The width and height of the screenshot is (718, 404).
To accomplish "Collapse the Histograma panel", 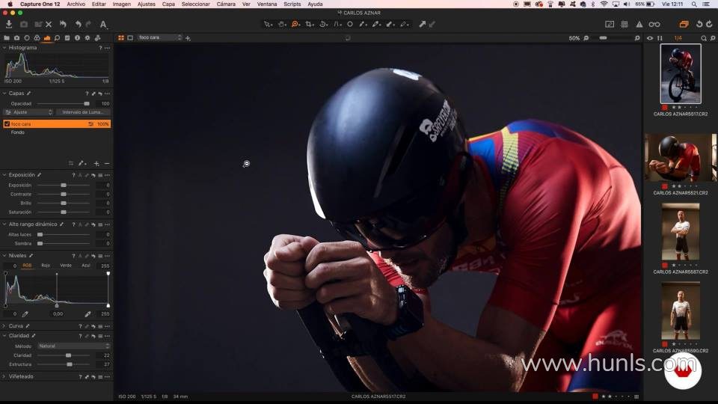I will click(x=4, y=48).
